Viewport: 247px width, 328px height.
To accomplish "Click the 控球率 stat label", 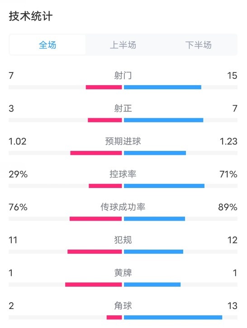I will (x=123, y=174).
